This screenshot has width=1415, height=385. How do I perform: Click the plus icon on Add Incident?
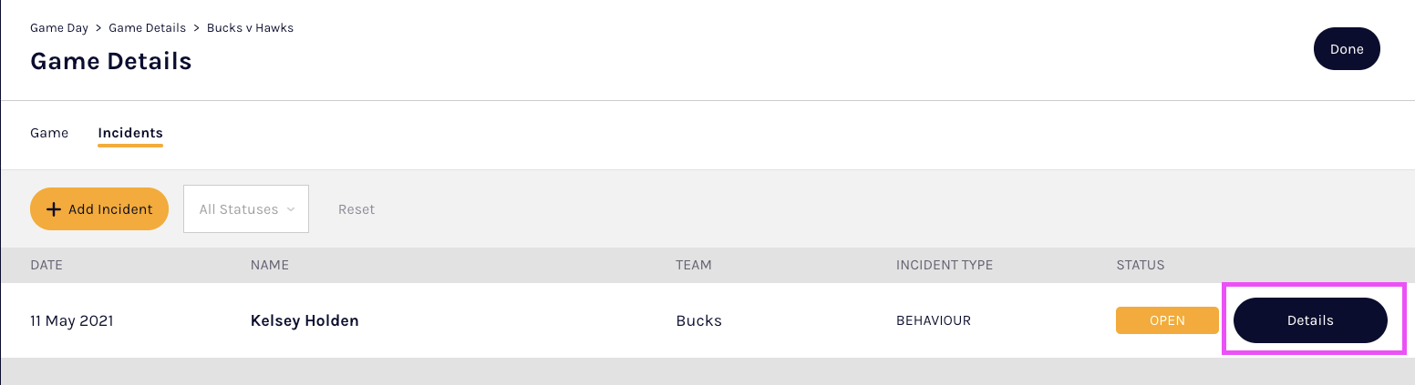point(54,209)
